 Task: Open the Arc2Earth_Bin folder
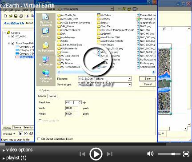coord(67,15)
